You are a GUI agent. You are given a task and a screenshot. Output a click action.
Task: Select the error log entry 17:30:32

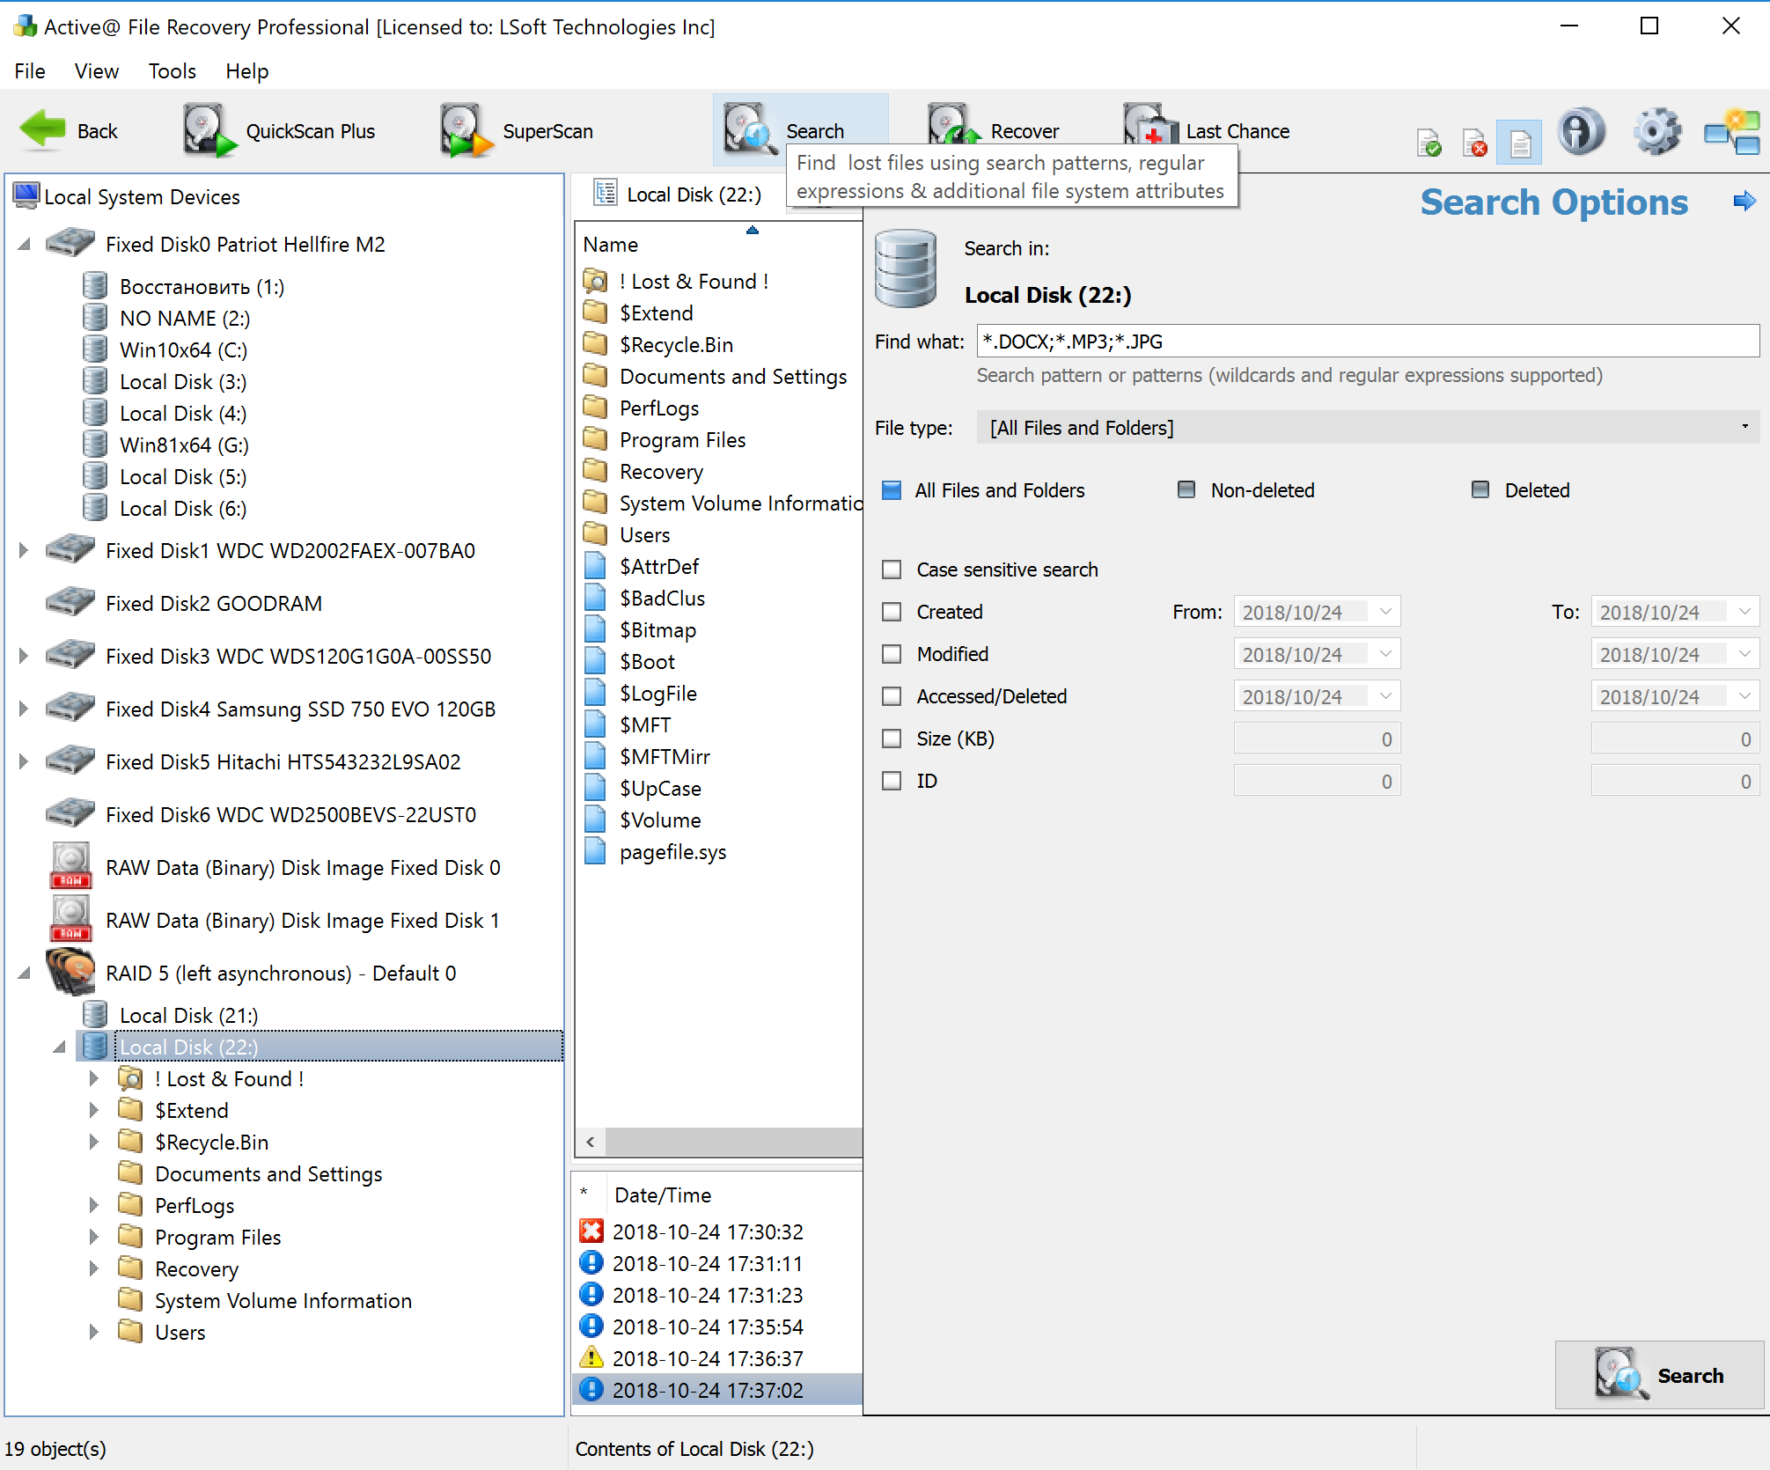tap(708, 1232)
